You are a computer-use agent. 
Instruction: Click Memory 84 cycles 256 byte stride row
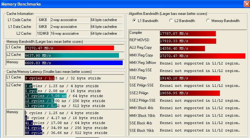click(x=66, y=128)
